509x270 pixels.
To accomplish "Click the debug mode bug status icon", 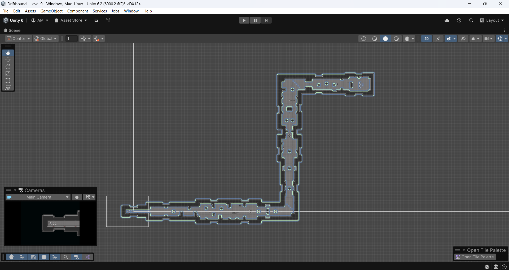I will tap(487, 267).
